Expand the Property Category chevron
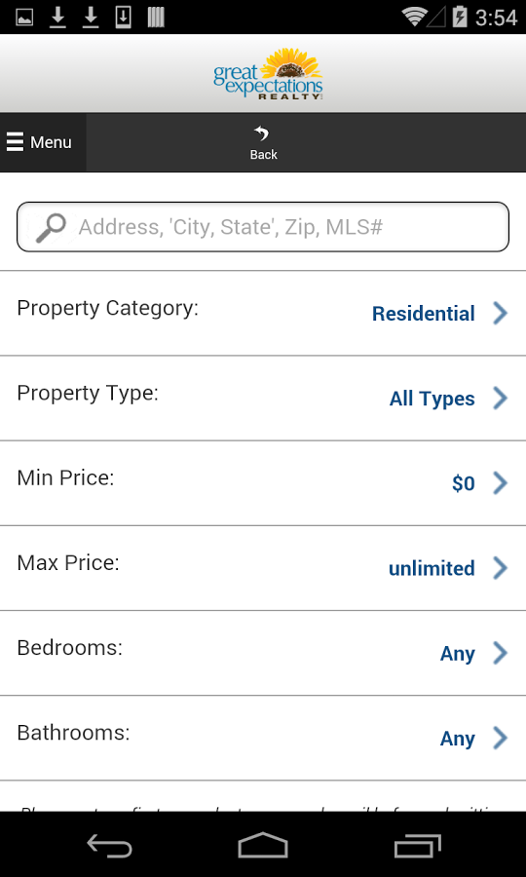Viewport: 526px width, 877px height. 501,313
